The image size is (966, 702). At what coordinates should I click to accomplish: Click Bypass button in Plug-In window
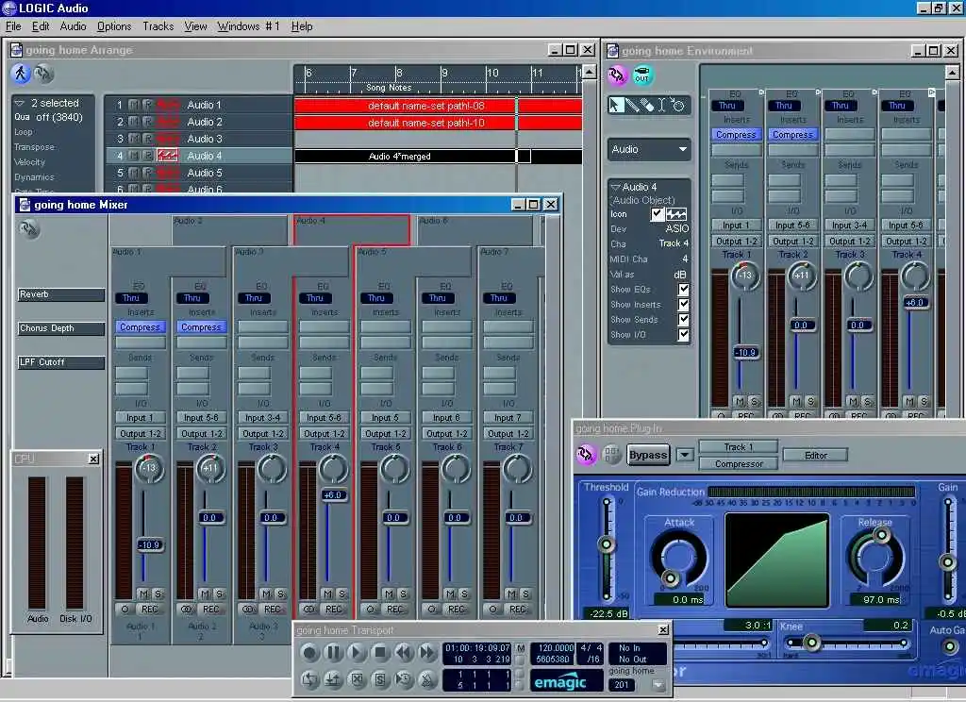click(x=647, y=455)
